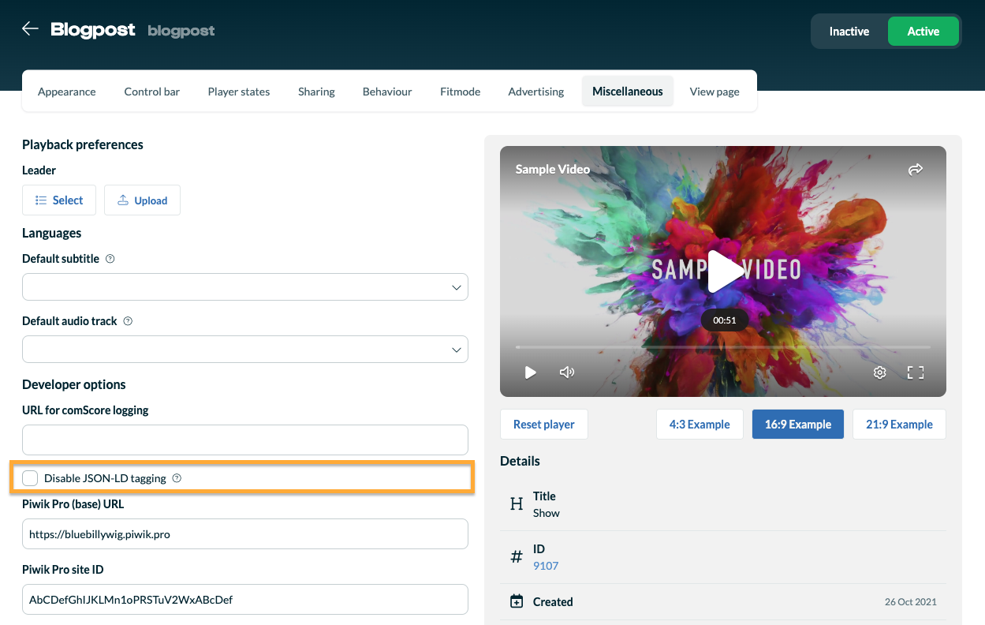Enter fullscreen mode on the video player
985x625 pixels.
(915, 372)
